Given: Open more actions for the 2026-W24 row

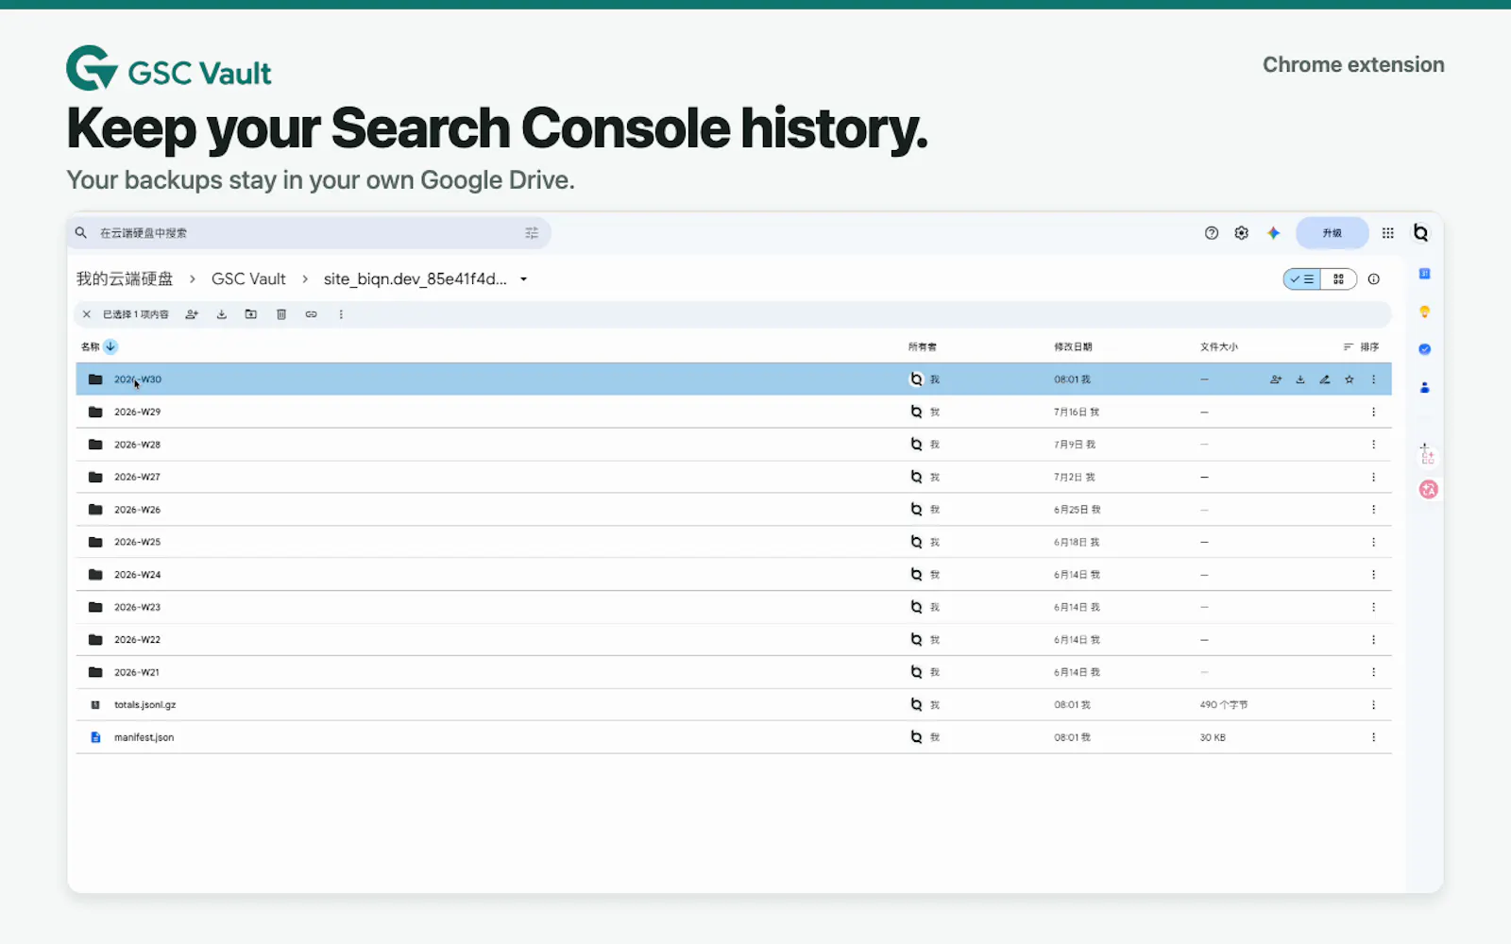Looking at the screenshot, I should coord(1374,575).
